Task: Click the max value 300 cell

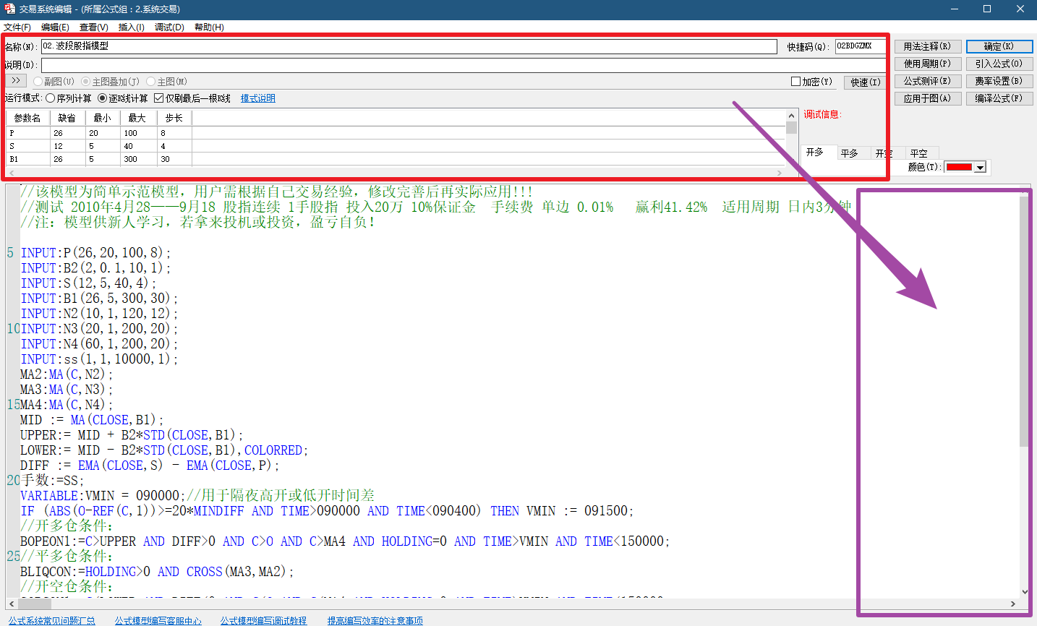Action: (x=138, y=159)
